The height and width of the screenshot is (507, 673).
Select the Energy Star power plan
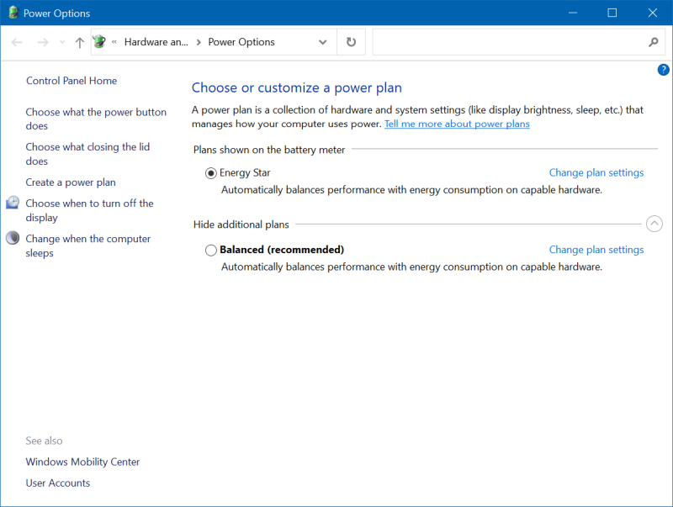(210, 172)
